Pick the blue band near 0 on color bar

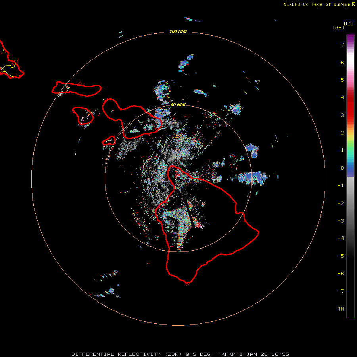pyautogui.click(x=350, y=171)
